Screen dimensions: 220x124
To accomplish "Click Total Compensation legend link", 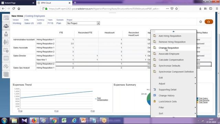I will coord(102,99).
